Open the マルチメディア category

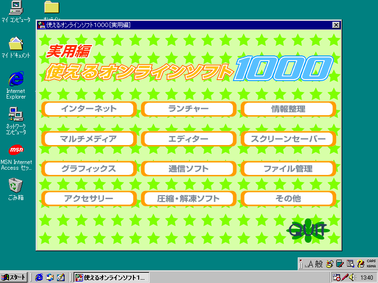(89, 139)
